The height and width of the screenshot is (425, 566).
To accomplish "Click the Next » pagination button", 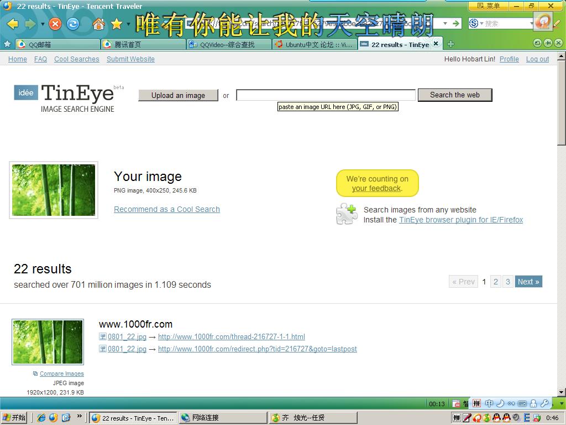I will (x=528, y=282).
